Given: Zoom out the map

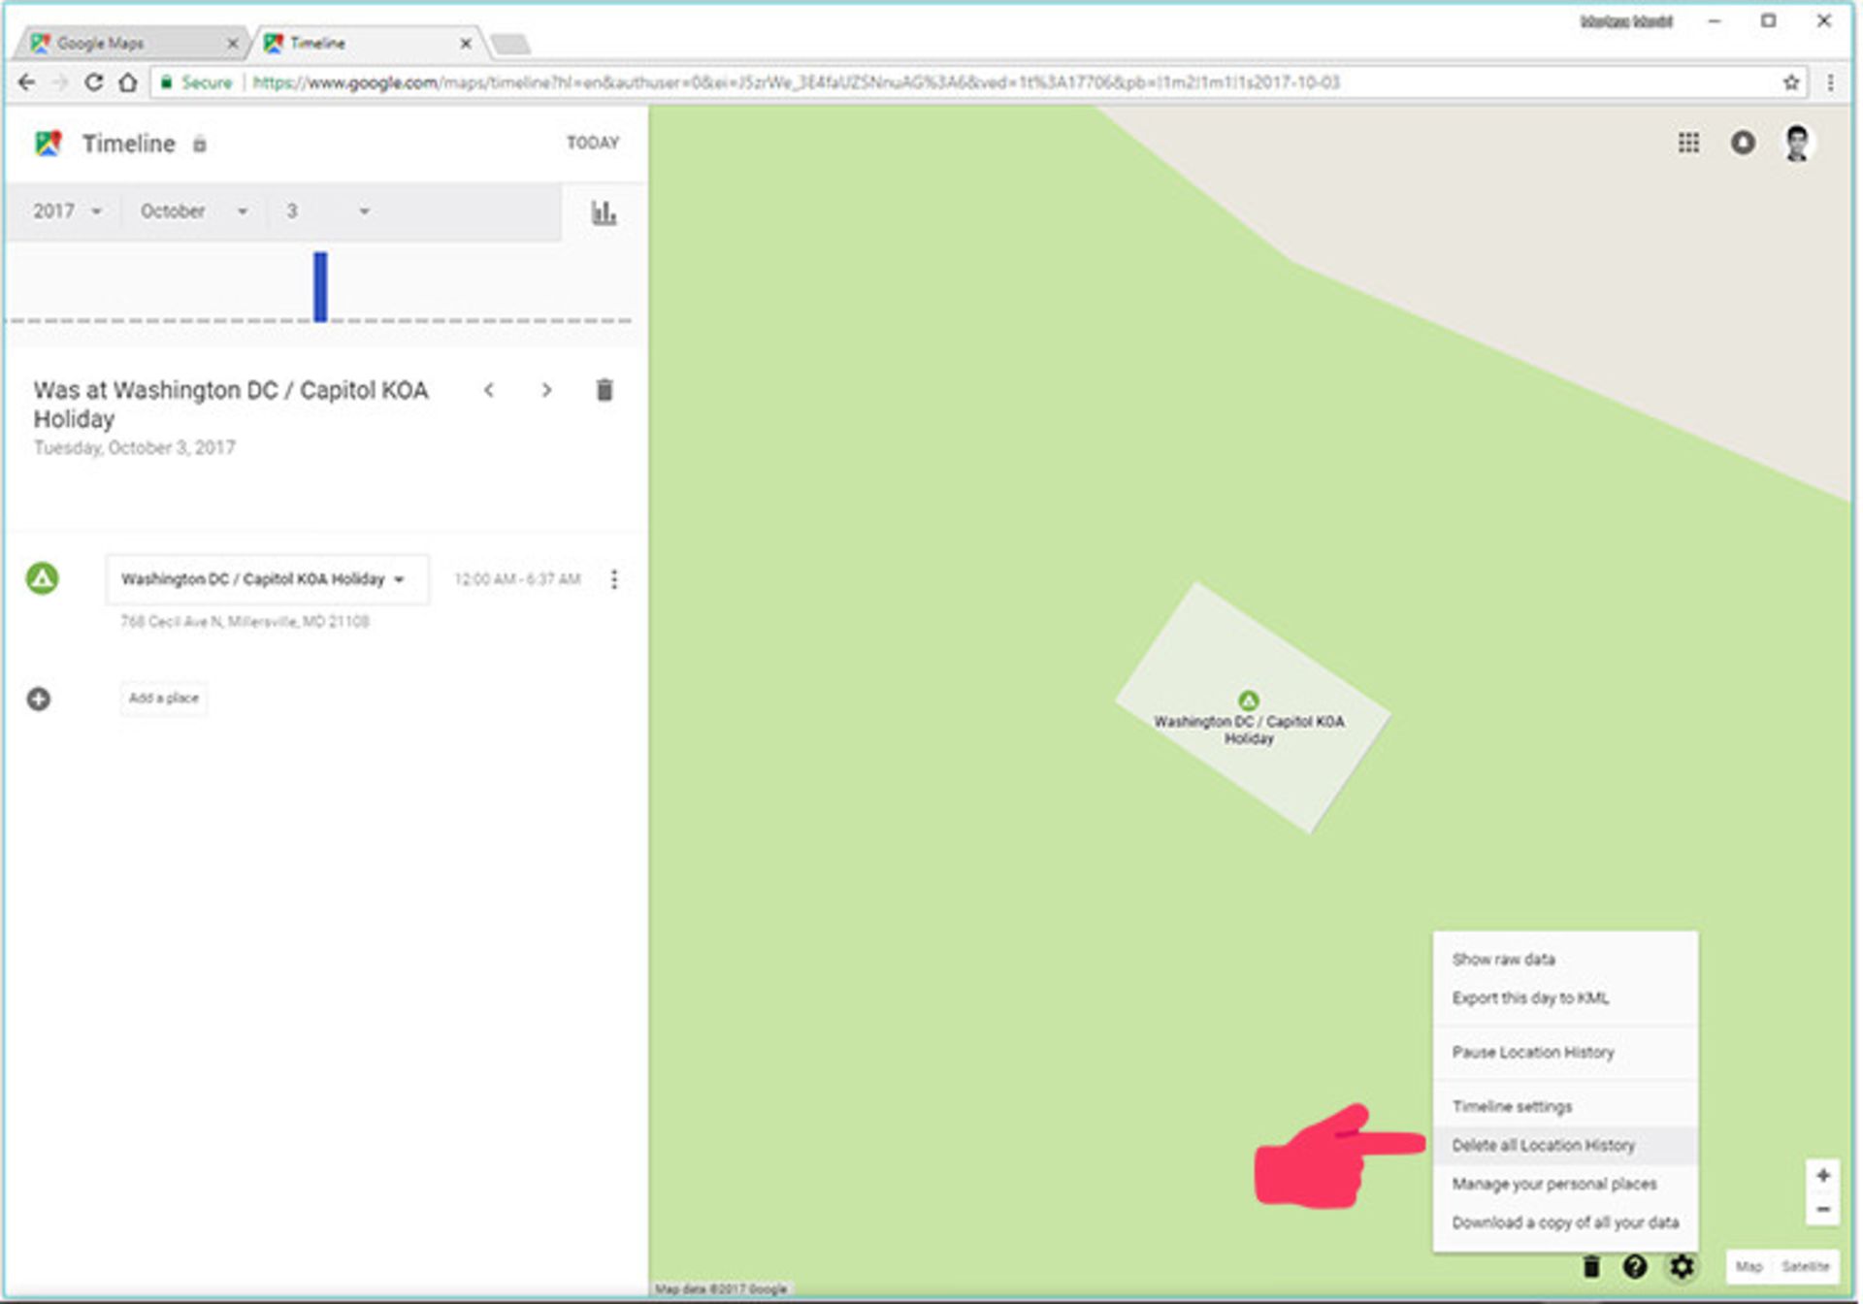Looking at the screenshot, I should pyautogui.click(x=1823, y=1209).
